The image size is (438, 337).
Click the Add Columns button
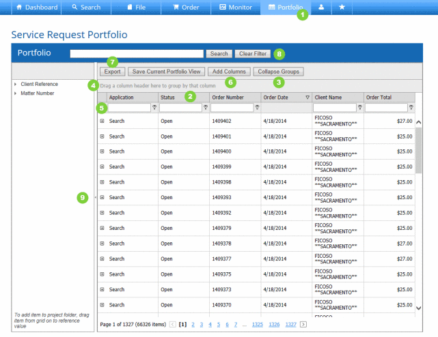pyautogui.click(x=229, y=72)
